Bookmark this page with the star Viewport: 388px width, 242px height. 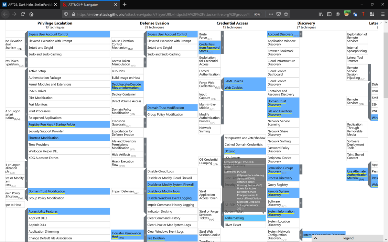[x=286, y=14]
